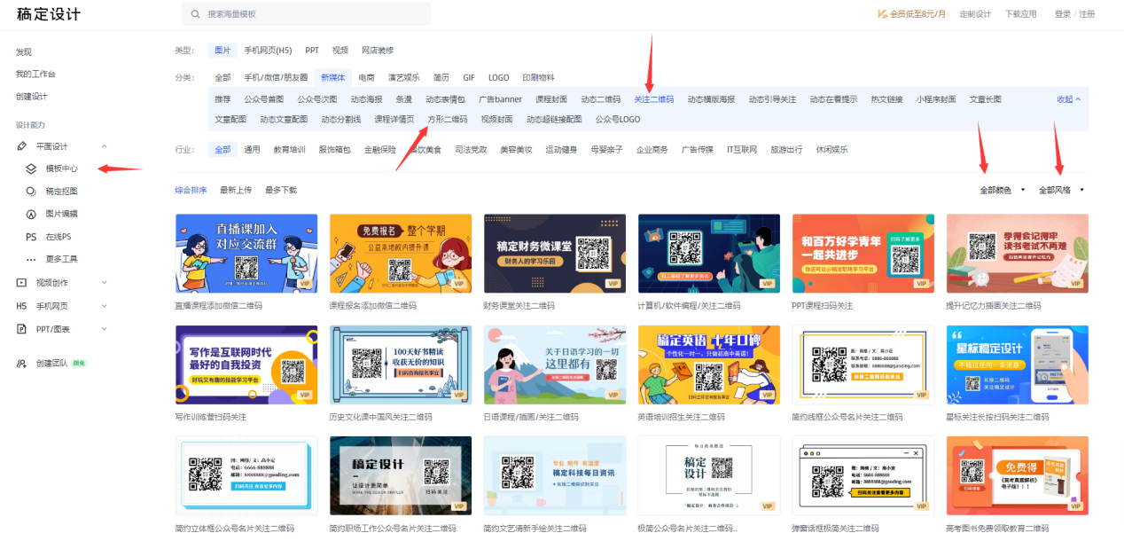The width and height of the screenshot is (1124, 541).
Task: Open the 财务课堂关注二维码 template thumbnail
Action: (x=555, y=253)
